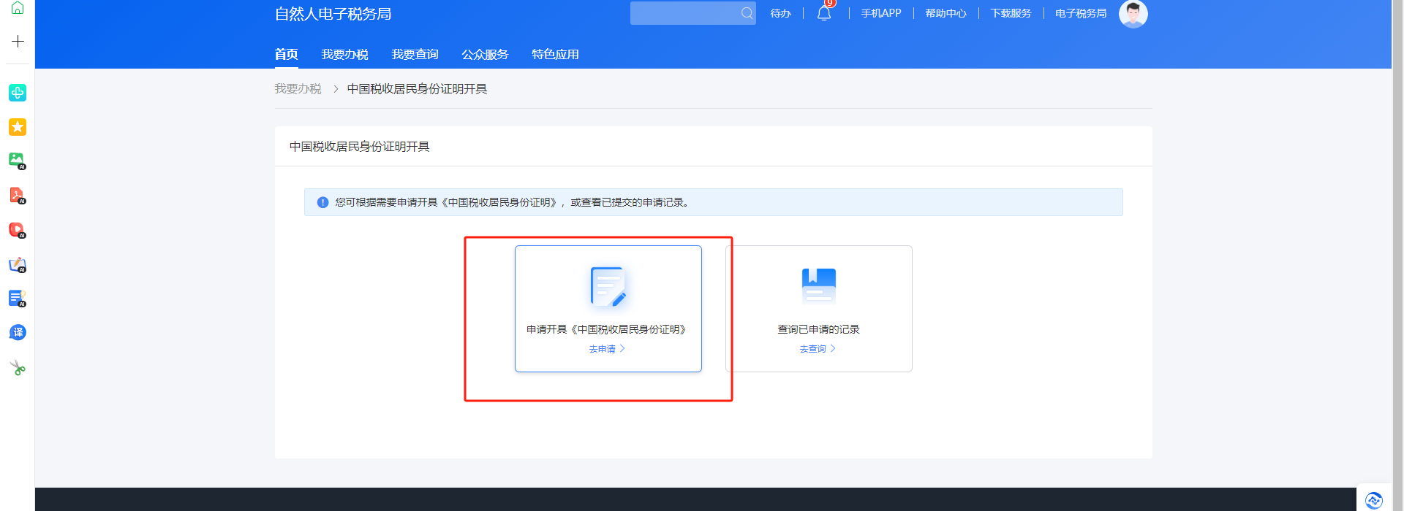Click the floating blue assistant icon
Screen dimensions: 1404x511
point(1373,500)
